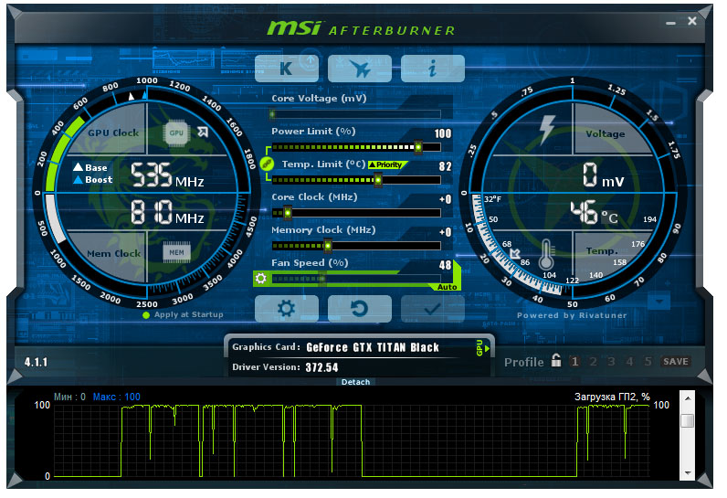Image resolution: width=727 pixels, height=498 pixels.
Task: Apply settings with the checkmark button
Action: tap(433, 308)
